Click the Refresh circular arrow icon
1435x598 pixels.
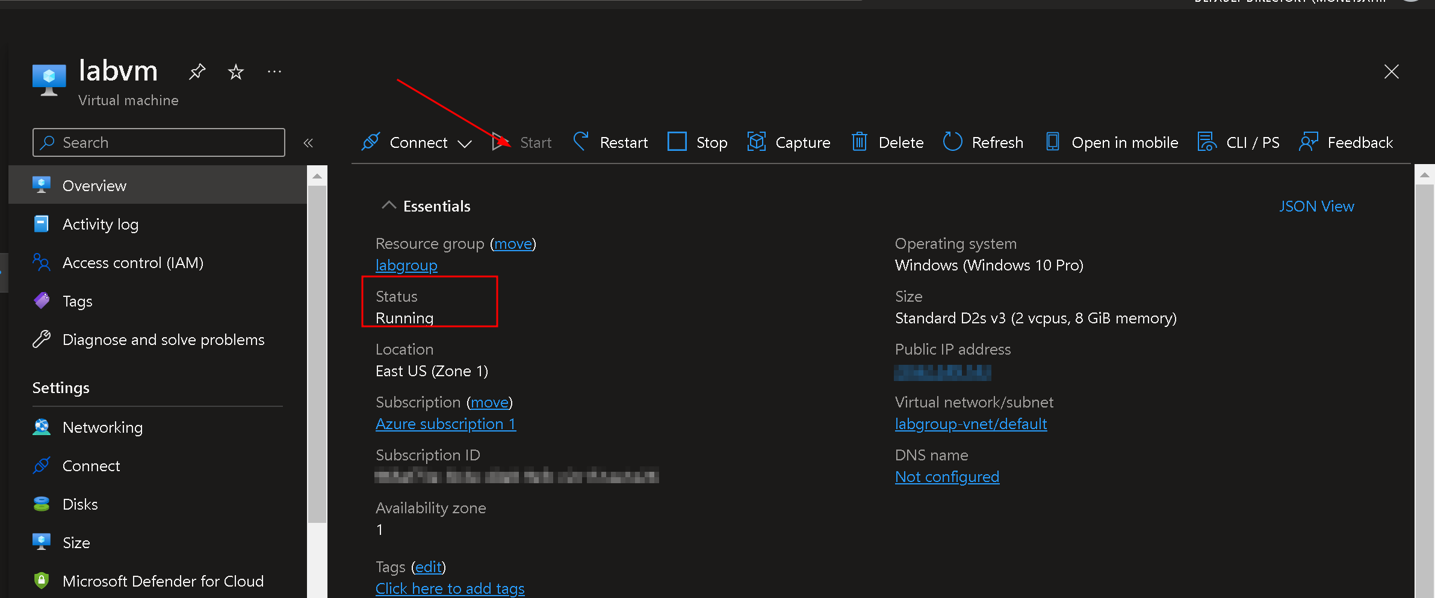[x=952, y=142]
